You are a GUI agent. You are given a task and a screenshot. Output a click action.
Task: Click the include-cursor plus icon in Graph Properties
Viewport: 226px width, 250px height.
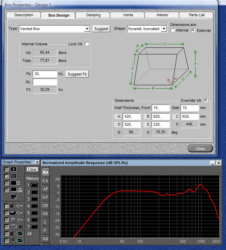[13, 169]
